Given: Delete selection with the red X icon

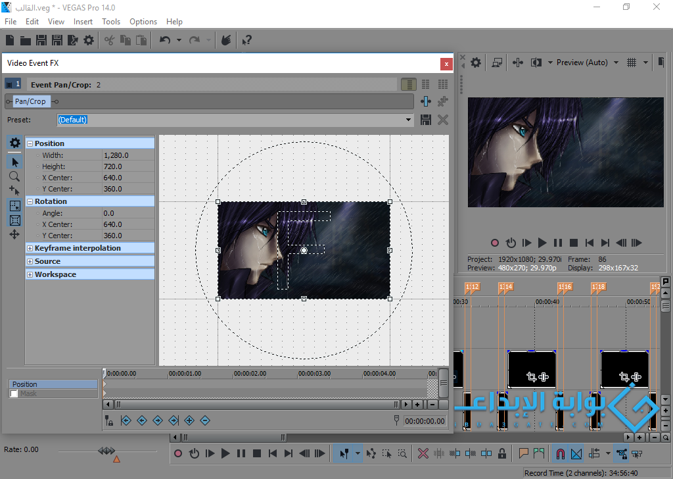Looking at the screenshot, I should click(423, 453).
